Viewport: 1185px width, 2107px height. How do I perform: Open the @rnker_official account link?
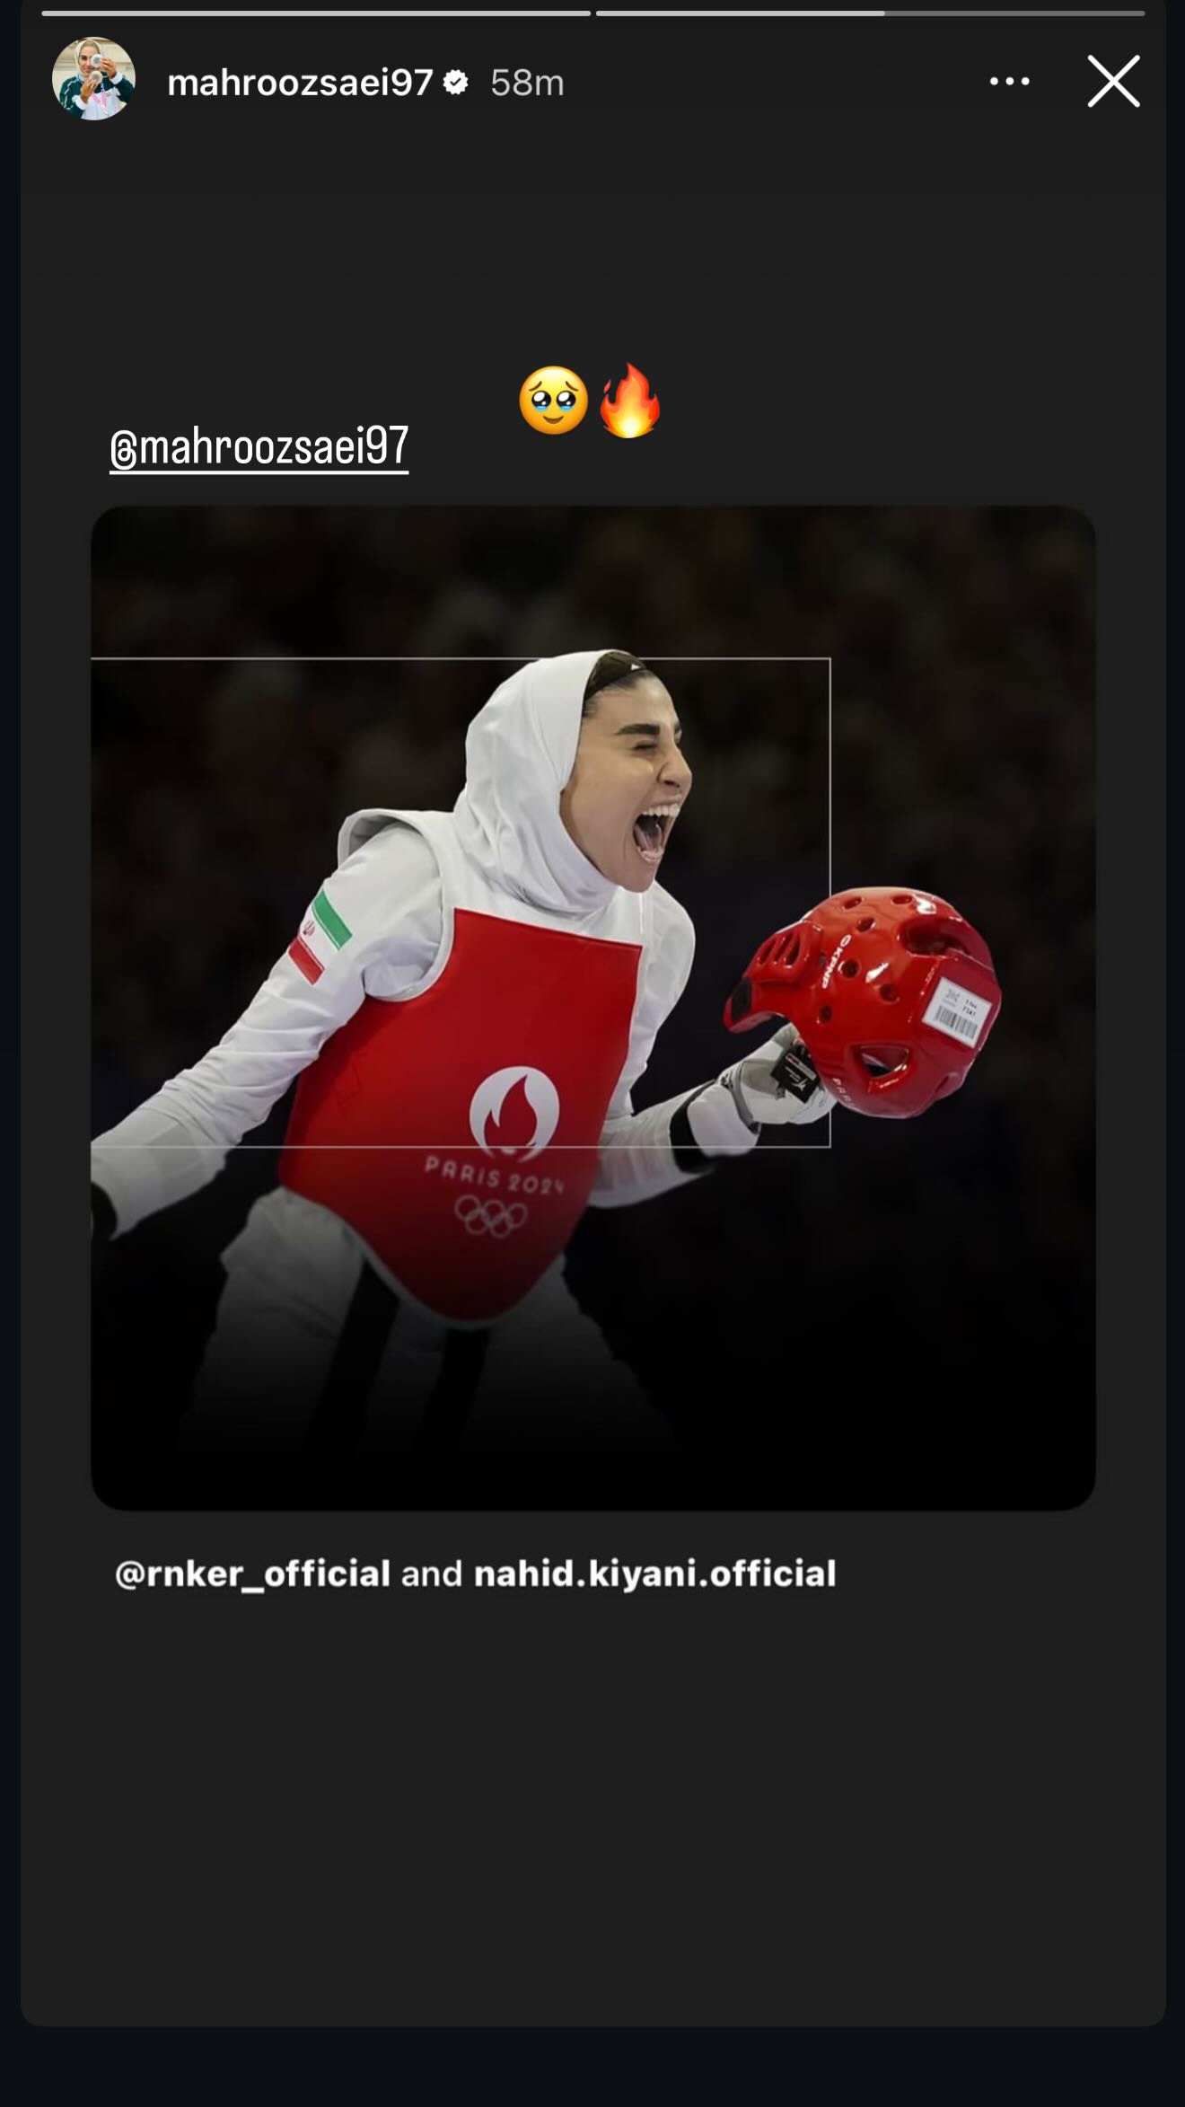click(252, 1574)
